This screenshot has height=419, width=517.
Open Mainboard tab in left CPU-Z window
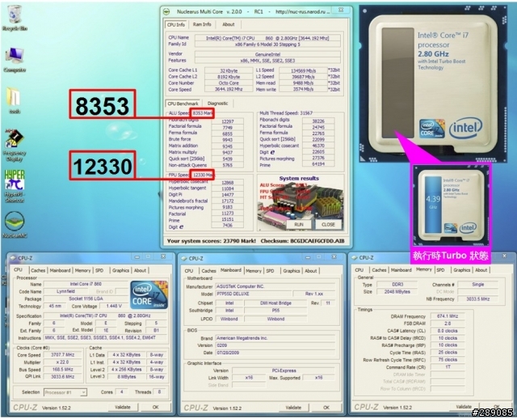[x=60, y=270]
